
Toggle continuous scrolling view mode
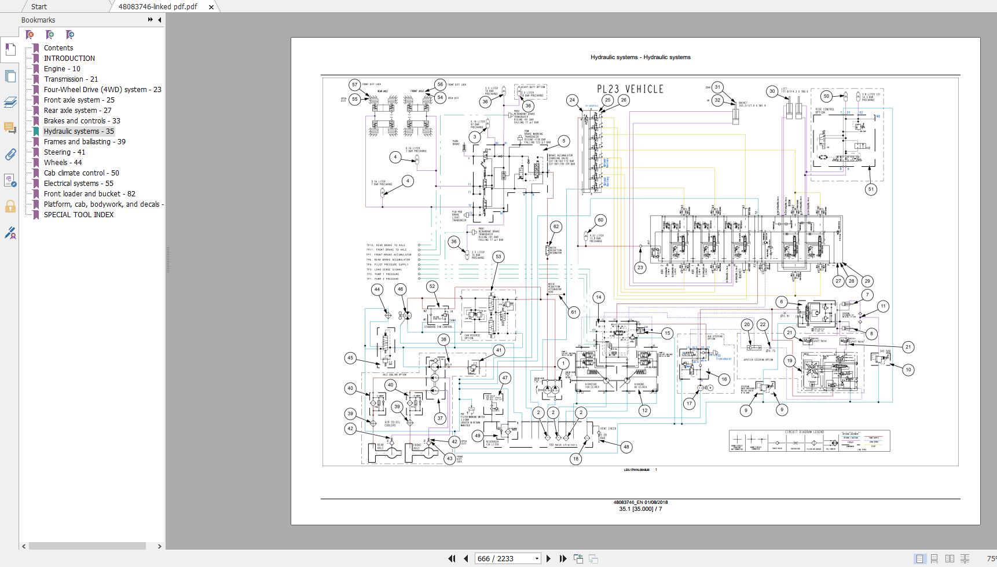coord(934,559)
